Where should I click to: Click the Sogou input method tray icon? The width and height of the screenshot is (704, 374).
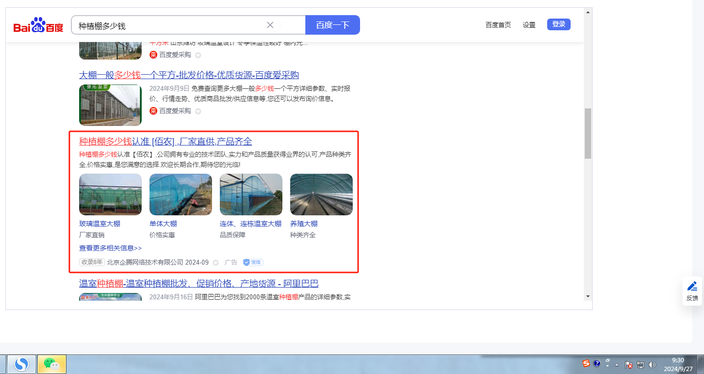pos(586,363)
